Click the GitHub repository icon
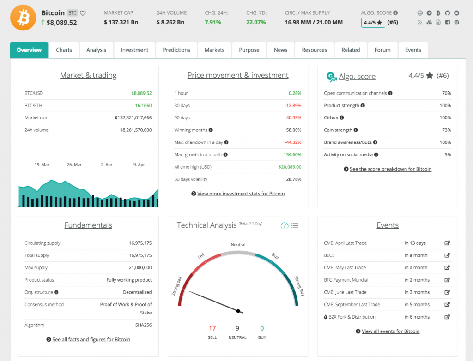Image resolution: width=473 pixels, height=361 pixels. [x=448, y=13]
